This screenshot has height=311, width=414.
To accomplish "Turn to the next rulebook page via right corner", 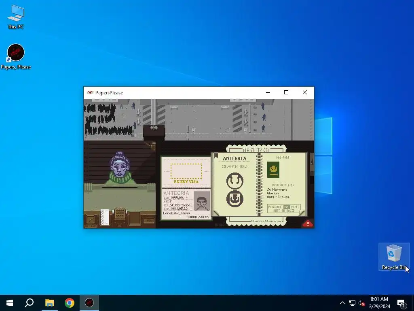I will pyautogui.click(x=302, y=213).
